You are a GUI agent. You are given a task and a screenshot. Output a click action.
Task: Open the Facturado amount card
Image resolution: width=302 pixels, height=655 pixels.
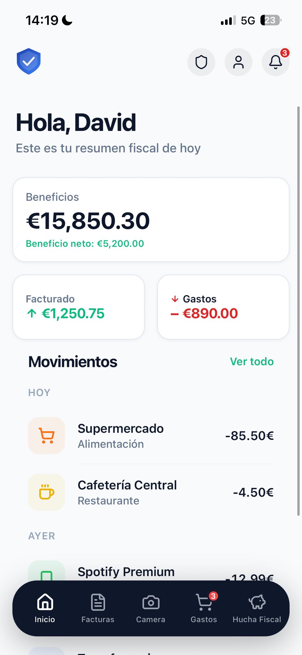point(79,307)
